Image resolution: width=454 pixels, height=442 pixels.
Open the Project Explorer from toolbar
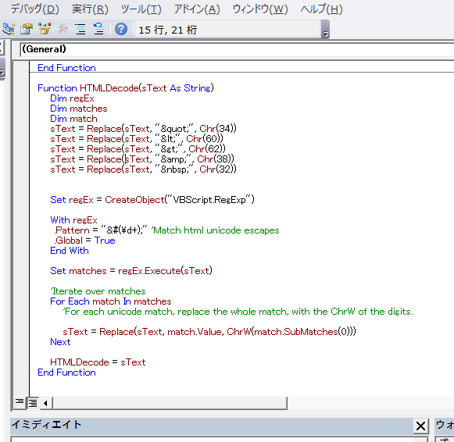(x=8, y=29)
